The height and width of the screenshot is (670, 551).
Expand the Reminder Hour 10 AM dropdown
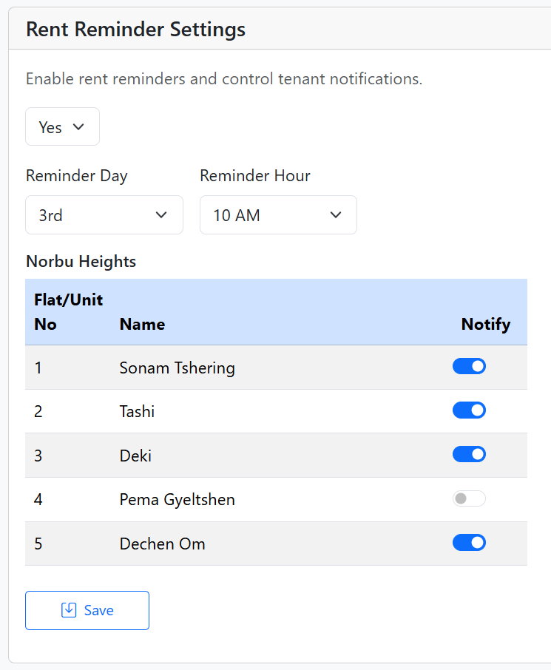pyautogui.click(x=277, y=215)
